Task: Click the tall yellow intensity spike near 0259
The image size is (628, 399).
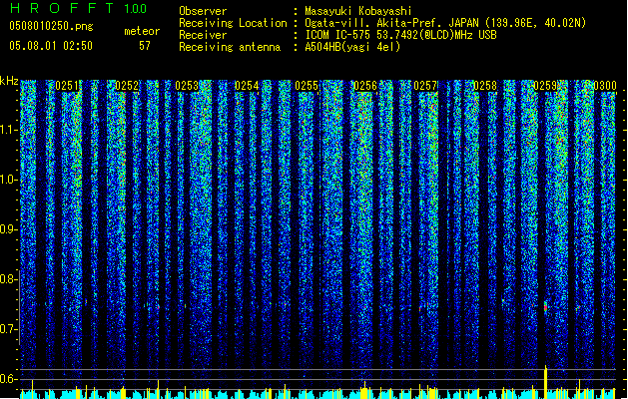Action: [x=545, y=382]
